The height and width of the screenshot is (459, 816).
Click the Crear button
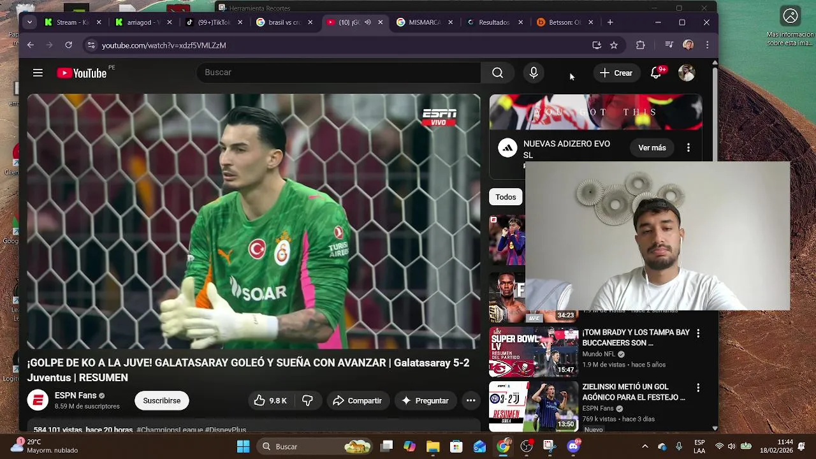(x=616, y=73)
